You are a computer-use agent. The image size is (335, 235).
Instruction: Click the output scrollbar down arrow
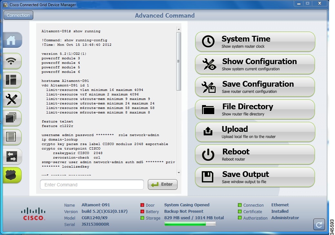(179, 172)
